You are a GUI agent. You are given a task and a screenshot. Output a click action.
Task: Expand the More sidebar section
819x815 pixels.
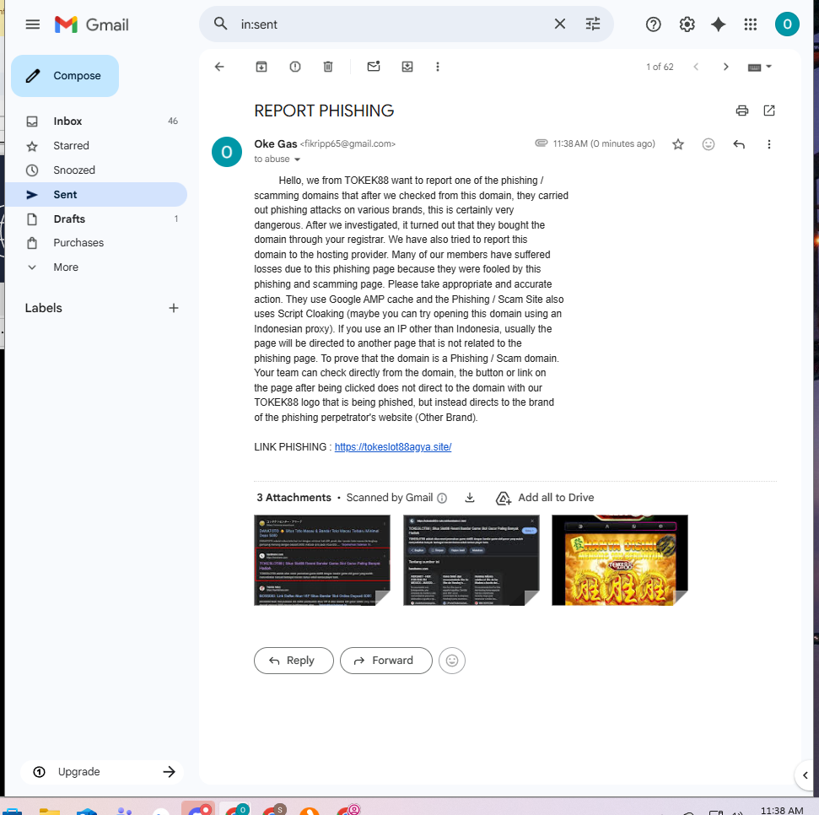coord(96,267)
